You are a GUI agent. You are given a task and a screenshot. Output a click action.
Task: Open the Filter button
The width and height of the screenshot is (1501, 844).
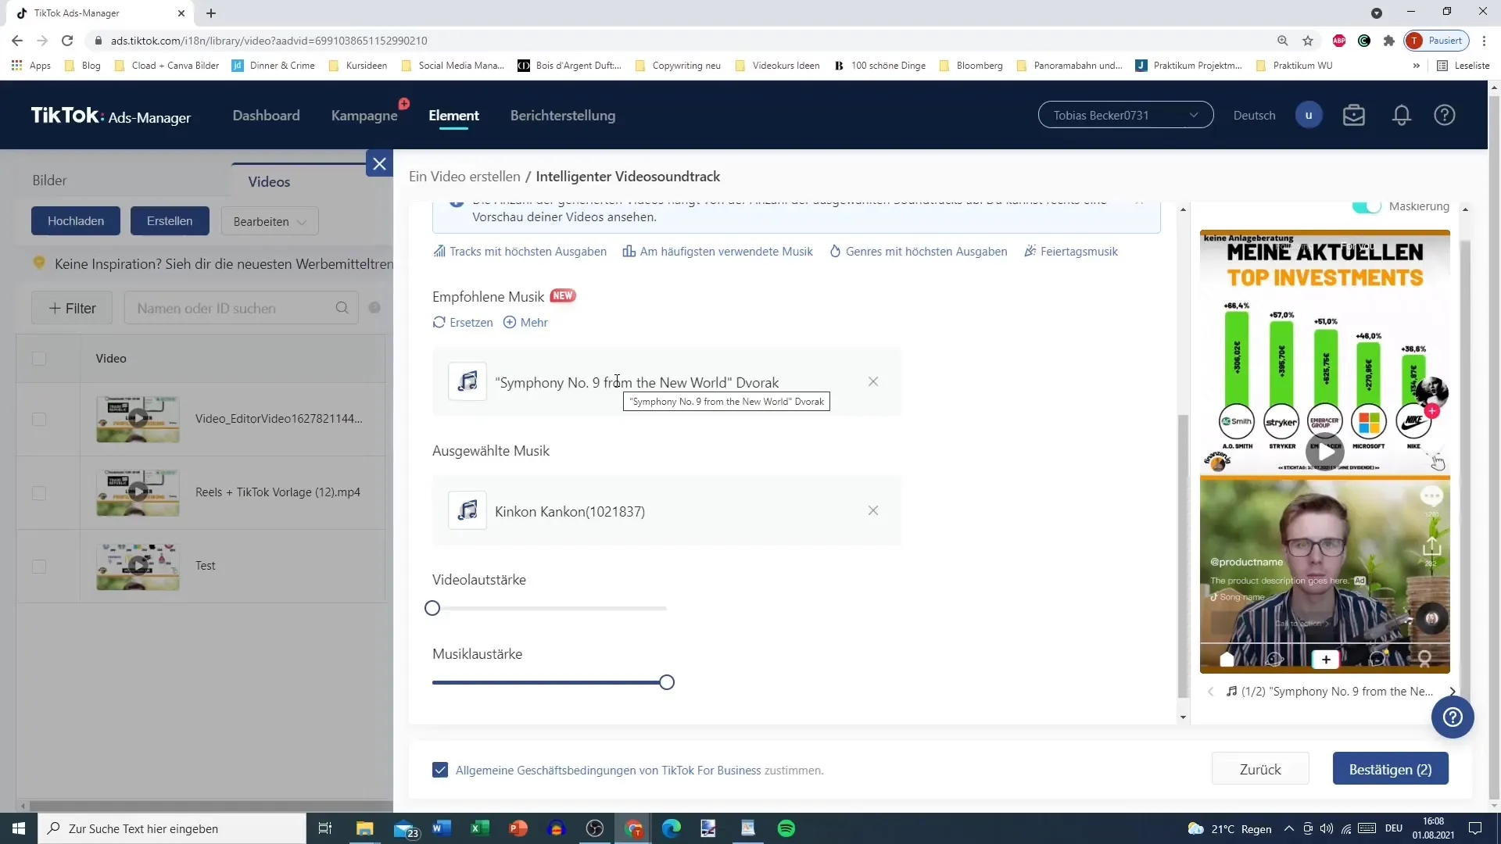point(72,309)
